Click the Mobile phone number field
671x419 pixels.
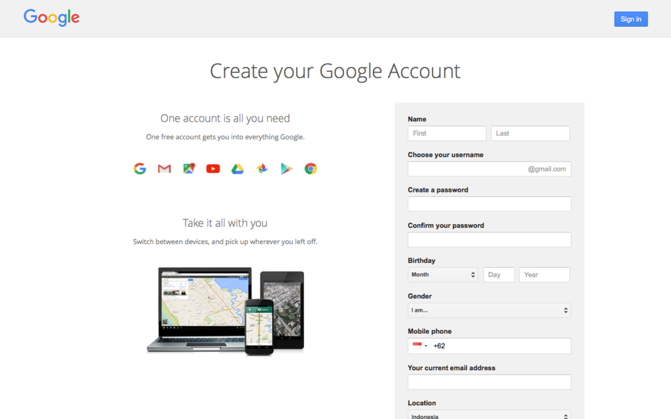(489, 346)
